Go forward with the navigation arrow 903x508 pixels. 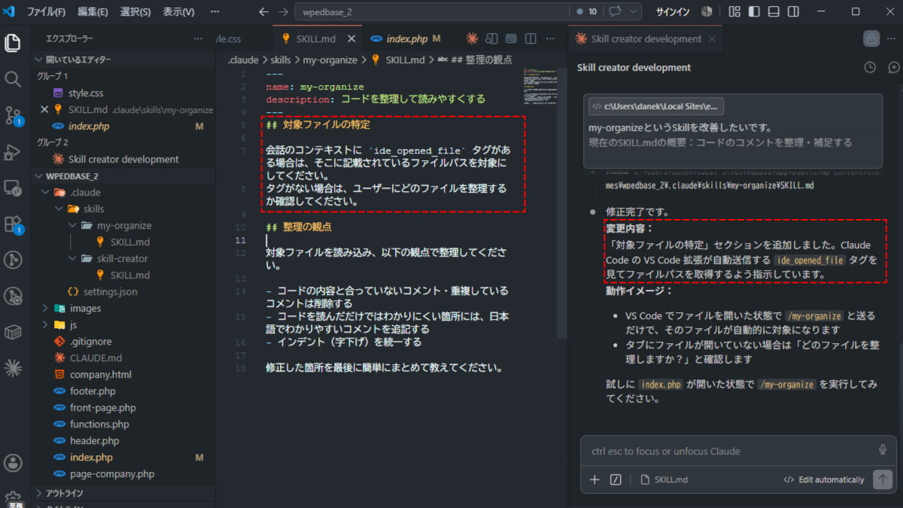pyautogui.click(x=282, y=11)
